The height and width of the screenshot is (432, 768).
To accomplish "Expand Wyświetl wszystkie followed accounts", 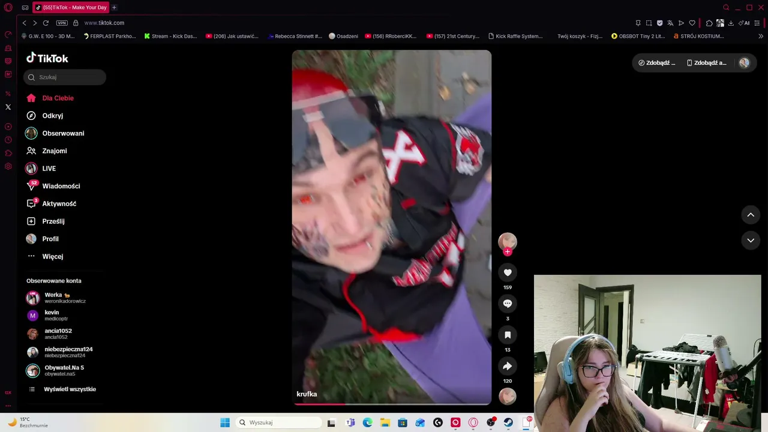I will (x=63, y=389).
